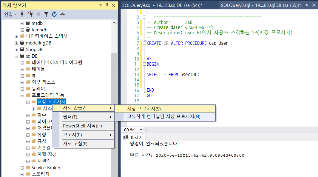Pin the Object Explorer panel with pushpin icon
Screen dimensions: 318x177
107,5
